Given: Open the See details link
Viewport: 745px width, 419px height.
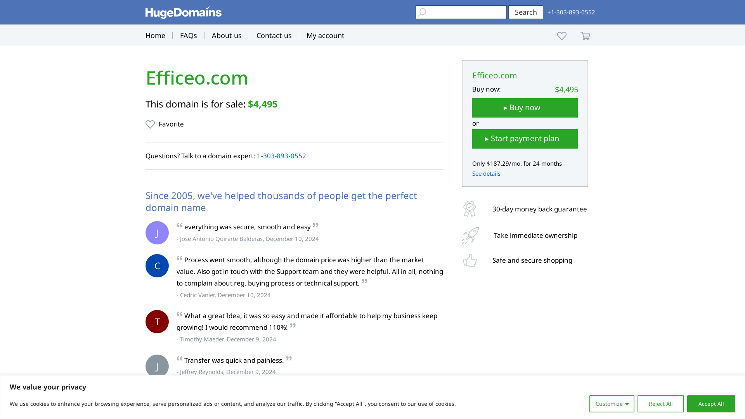Looking at the screenshot, I should tap(486, 173).
